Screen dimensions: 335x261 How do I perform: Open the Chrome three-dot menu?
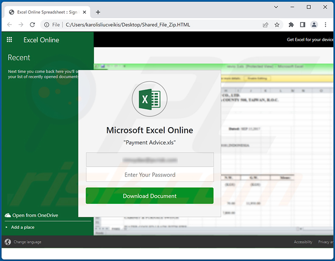[325, 25]
